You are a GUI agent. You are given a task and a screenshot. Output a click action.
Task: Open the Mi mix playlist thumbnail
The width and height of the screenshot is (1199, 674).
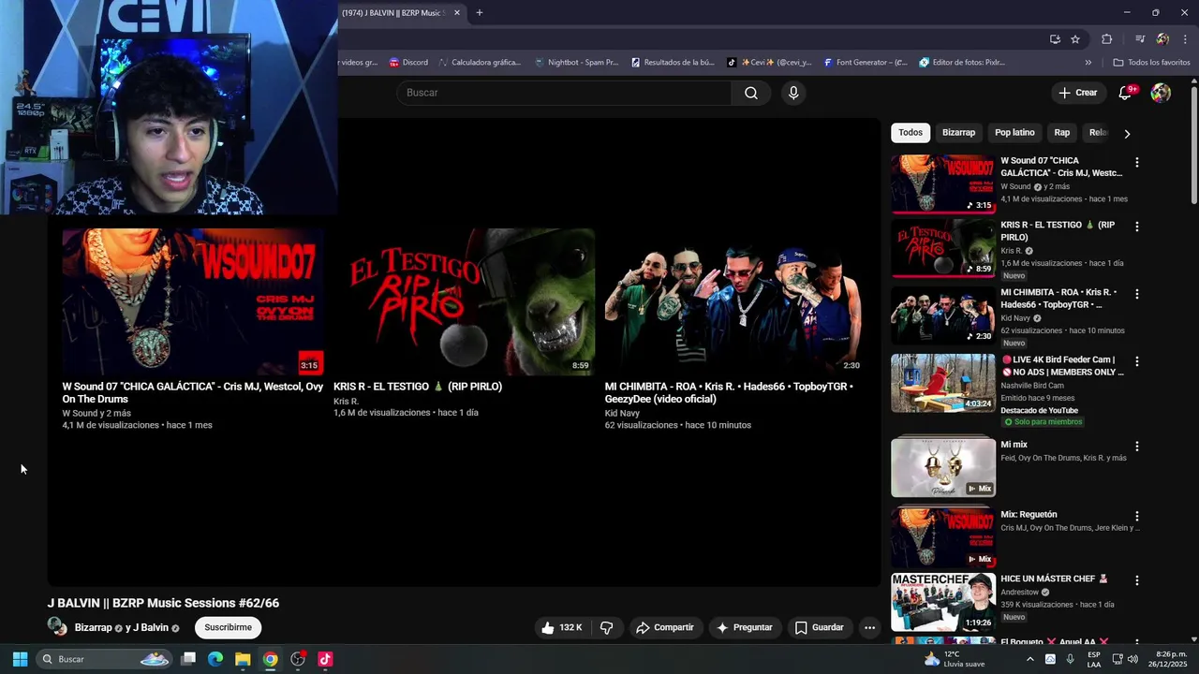pyautogui.click(x=942, y=468)
